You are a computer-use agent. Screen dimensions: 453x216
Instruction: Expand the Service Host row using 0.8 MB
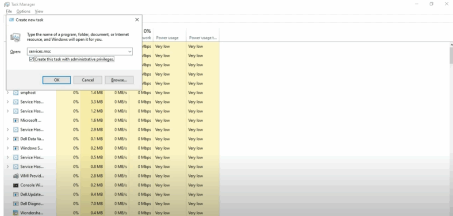(x=8, y=167)
